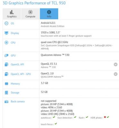This screenshot has height=128, width=119.
Task: Click the 'flash :' label
Action: click(82, 118)
